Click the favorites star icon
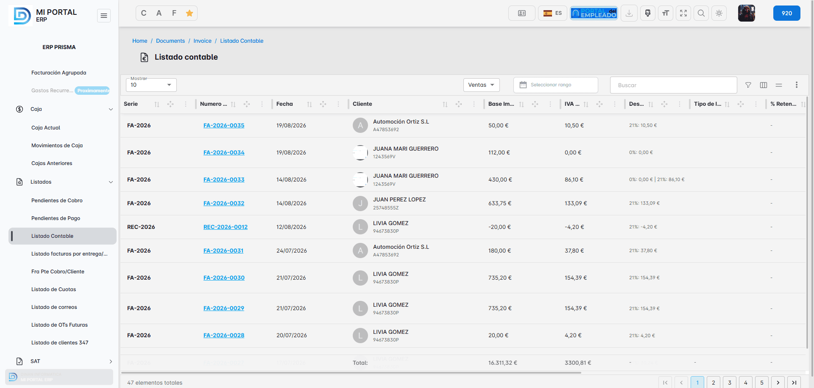 [x=190, y=13]
